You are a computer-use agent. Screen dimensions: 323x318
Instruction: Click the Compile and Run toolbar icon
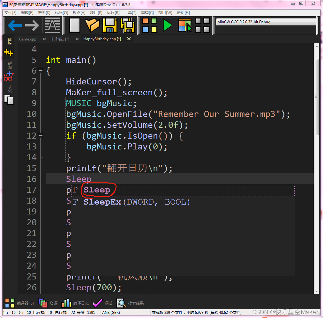[x=184, y=25]
